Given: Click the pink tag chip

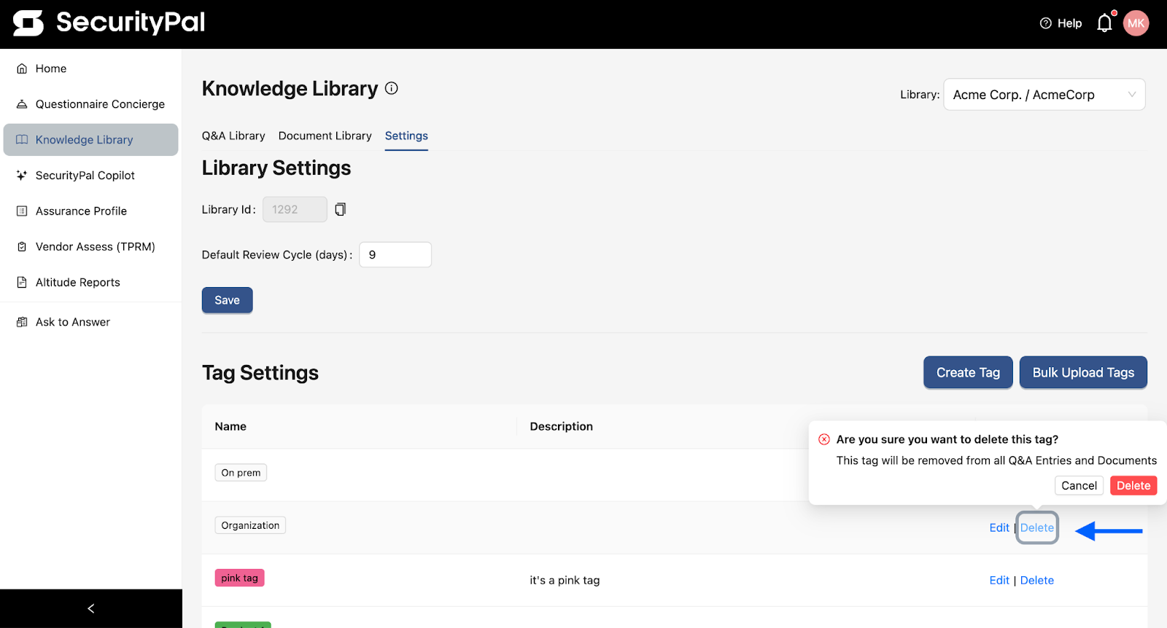Looking at the screenshot, I should coord(240,578).
